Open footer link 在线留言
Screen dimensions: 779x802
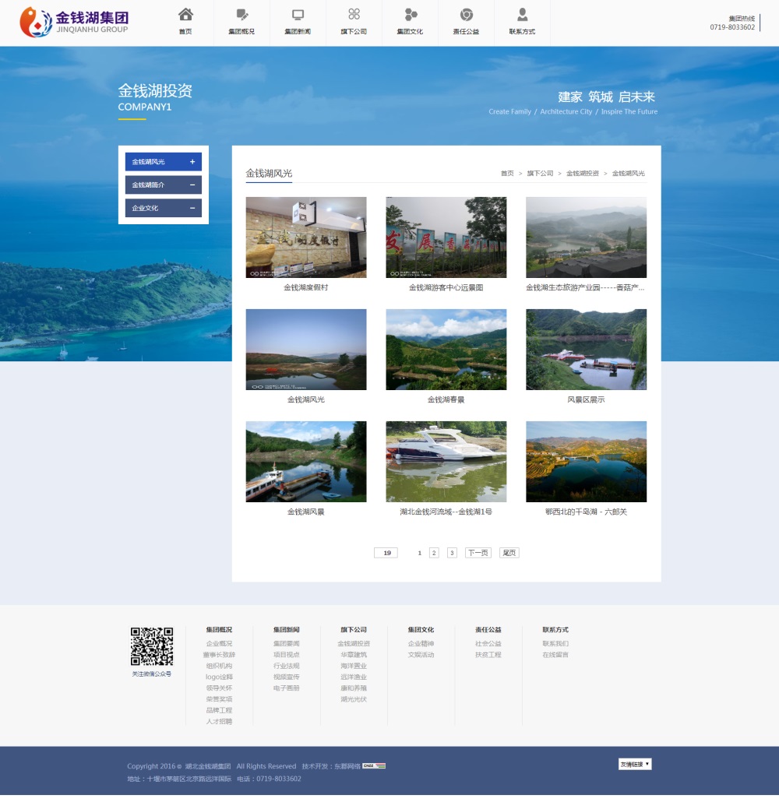(x=555, y=655)
